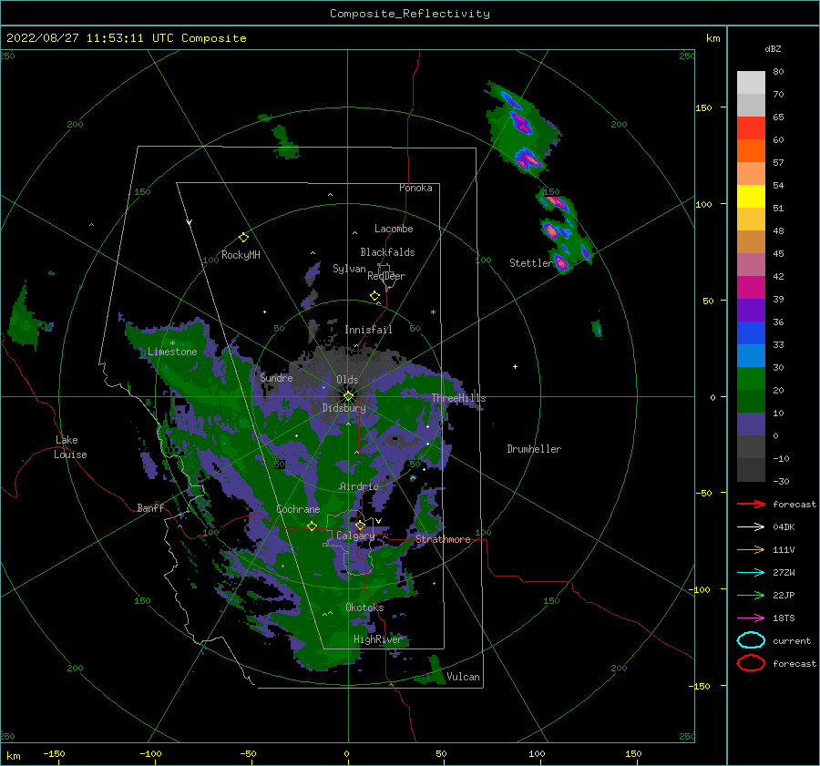Click the red forecast arrow in legend
This screenshot has height=766, width=820.
click(751, 504)
